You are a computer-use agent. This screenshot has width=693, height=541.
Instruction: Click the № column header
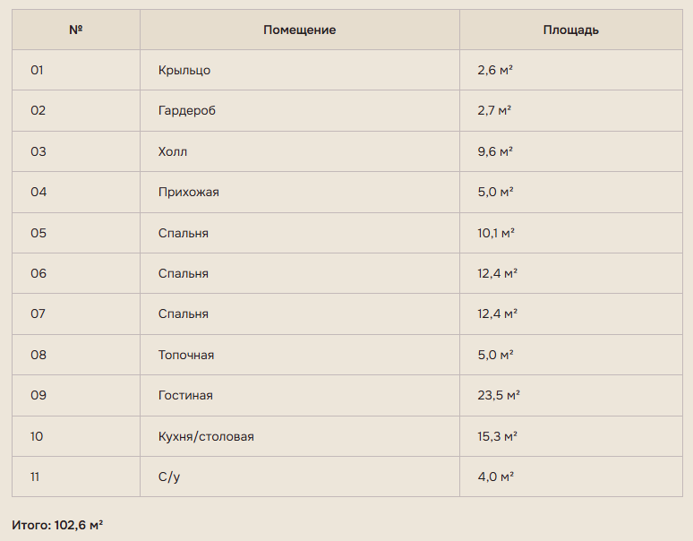pyautogui.click(x=76, y=30)
